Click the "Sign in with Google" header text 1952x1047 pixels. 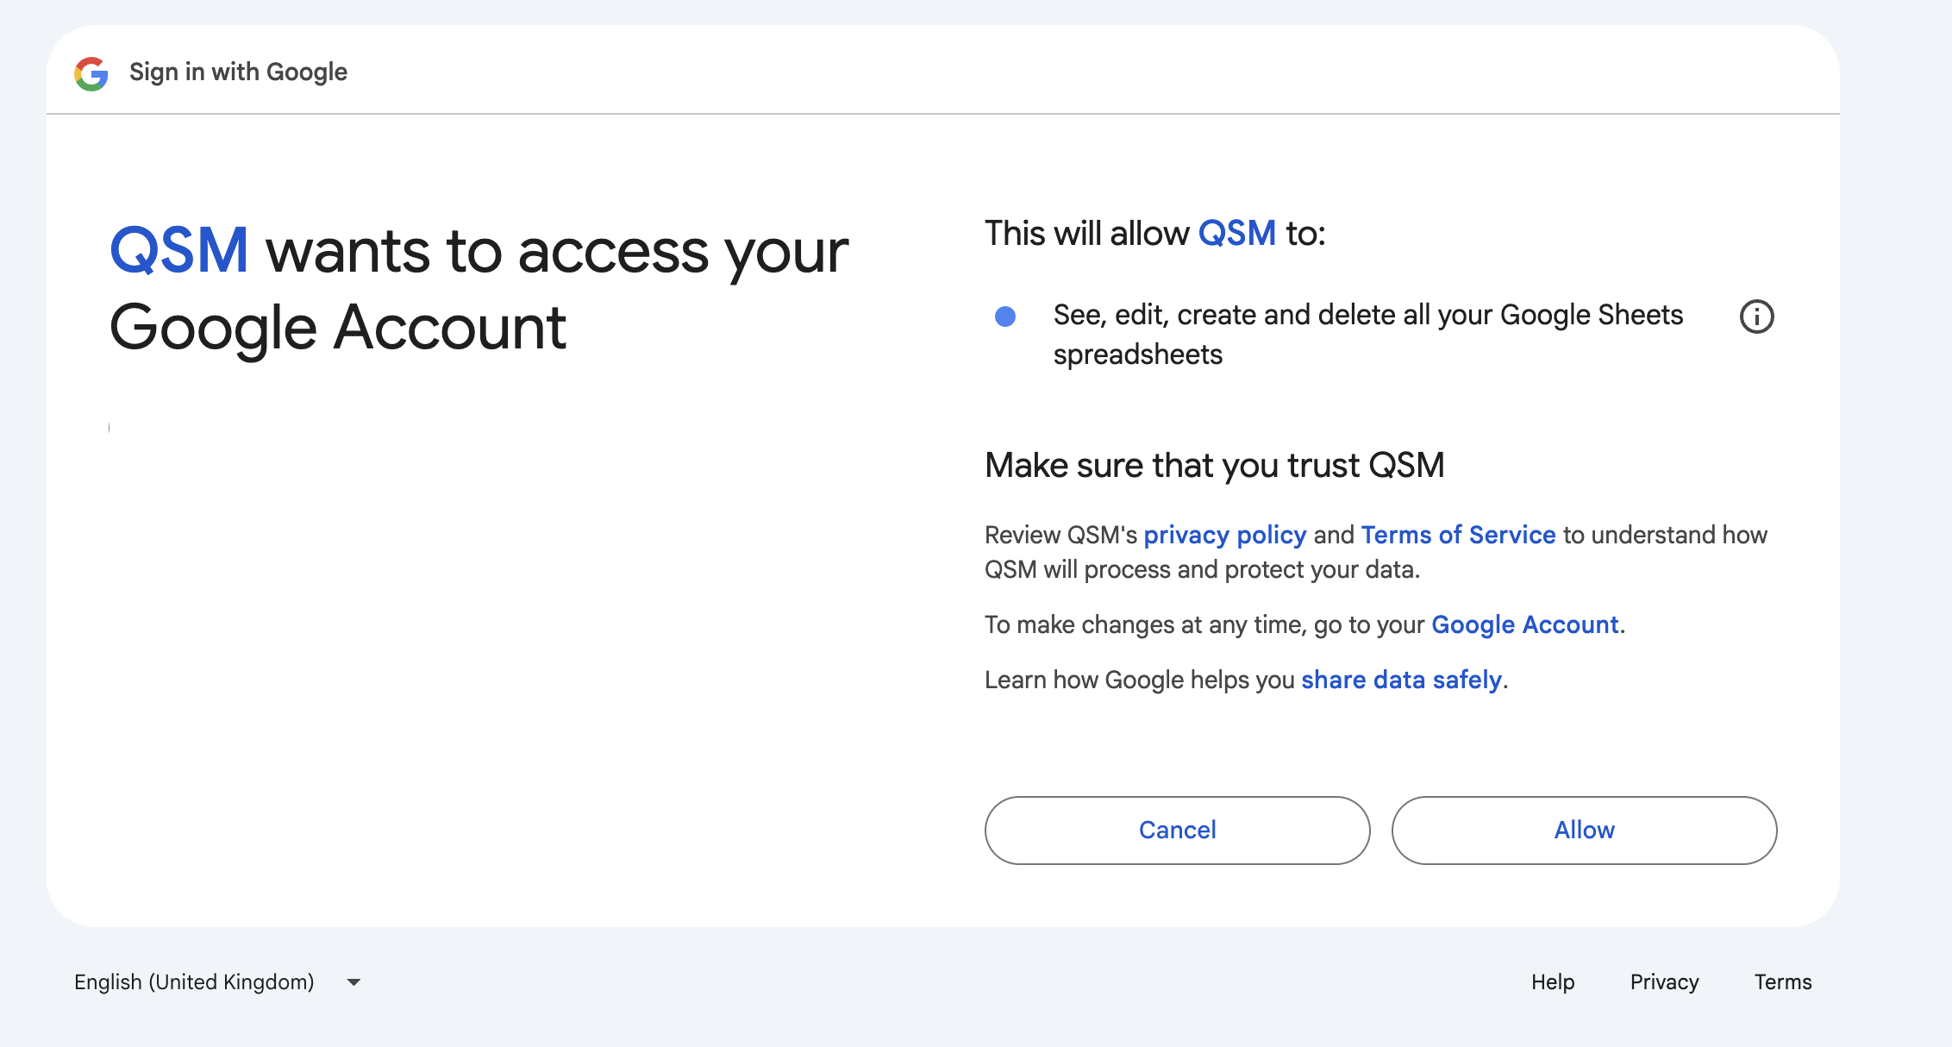click(x=238, y=72)
